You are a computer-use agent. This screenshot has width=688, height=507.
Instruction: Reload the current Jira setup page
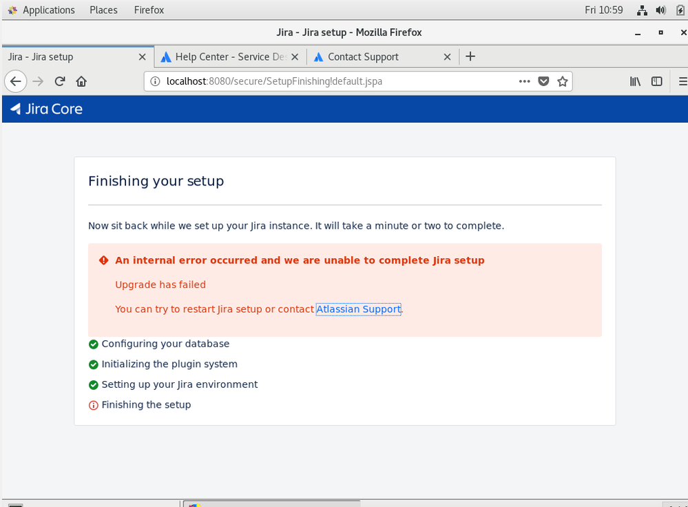click(60, 81)
